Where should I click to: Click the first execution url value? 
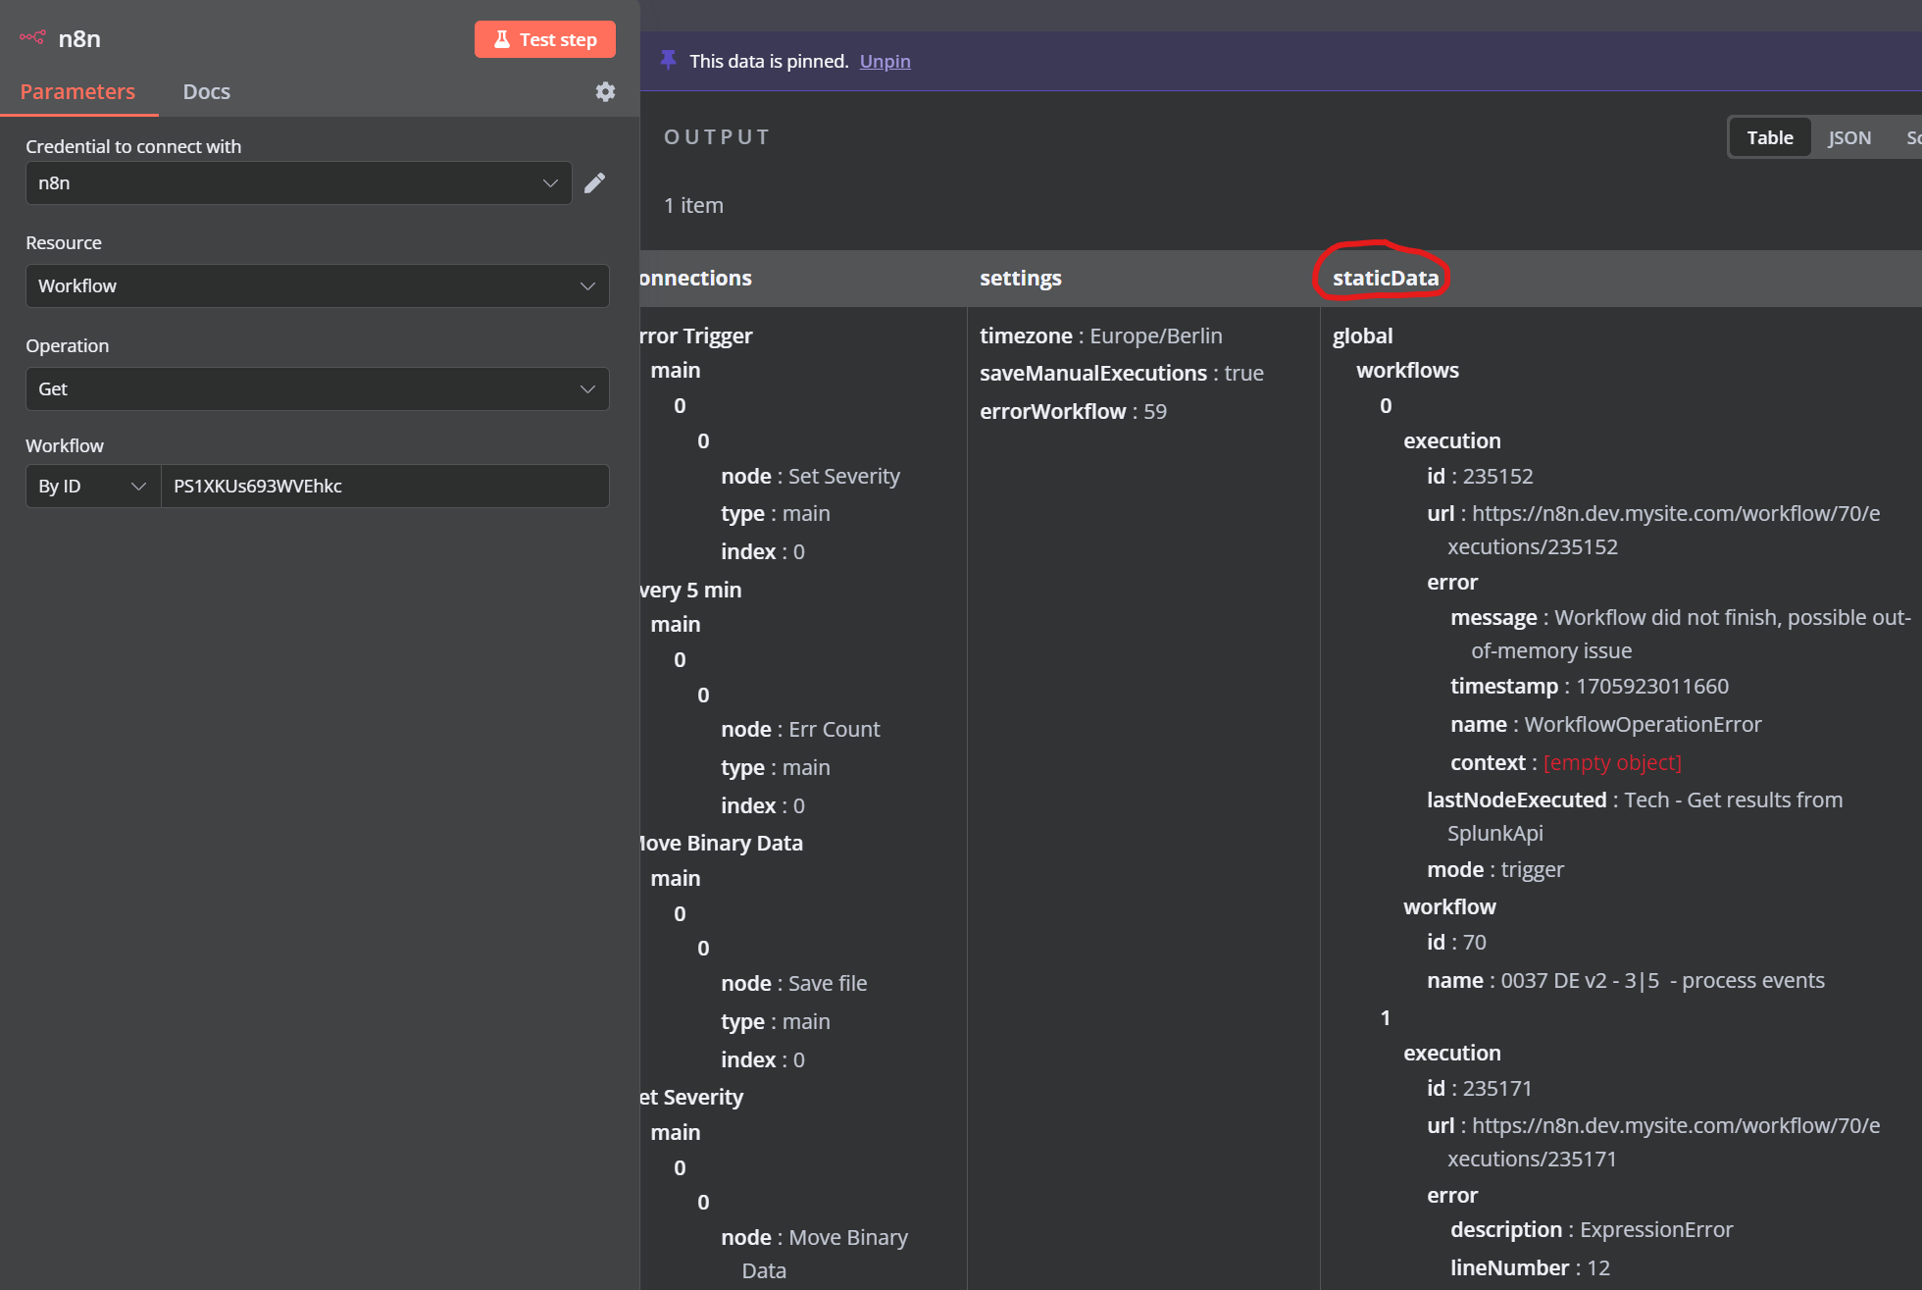pyautogui.click(x=1675, y=514)
